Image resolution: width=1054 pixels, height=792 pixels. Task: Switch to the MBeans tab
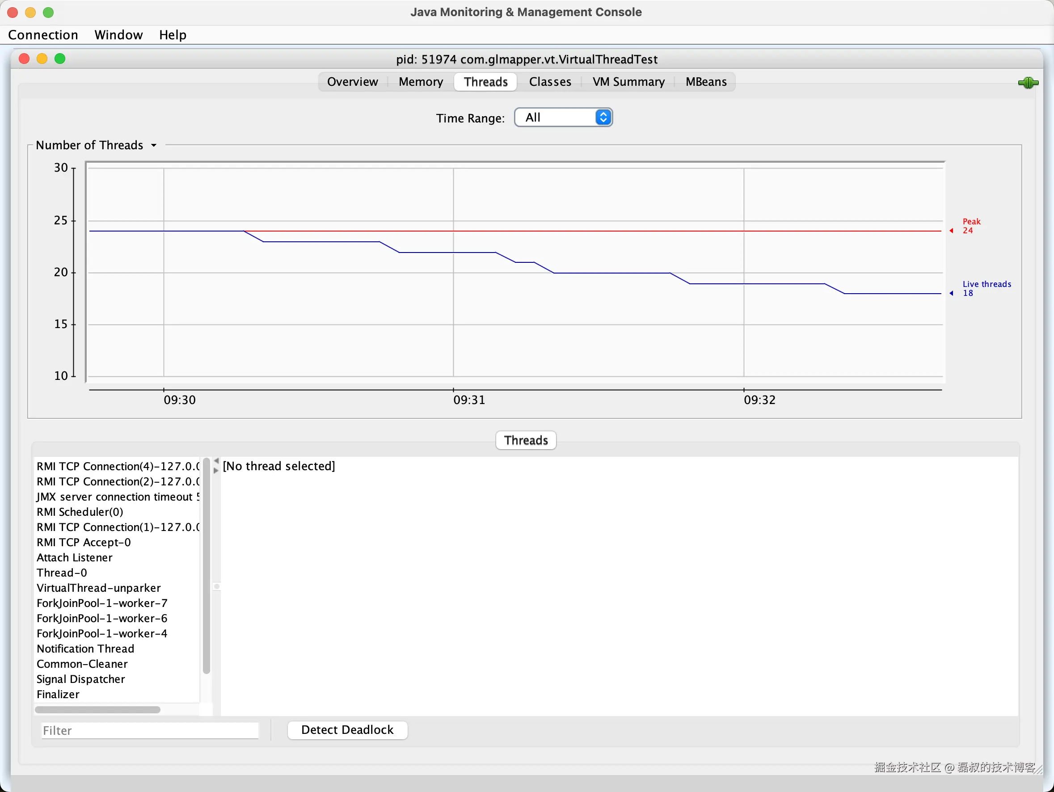(x=706, y=82)
